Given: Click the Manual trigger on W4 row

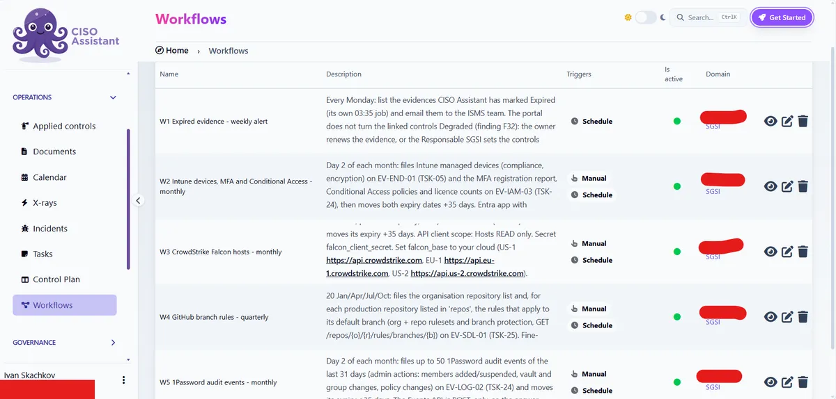Looking at the screenshot, I should [589, 309].
